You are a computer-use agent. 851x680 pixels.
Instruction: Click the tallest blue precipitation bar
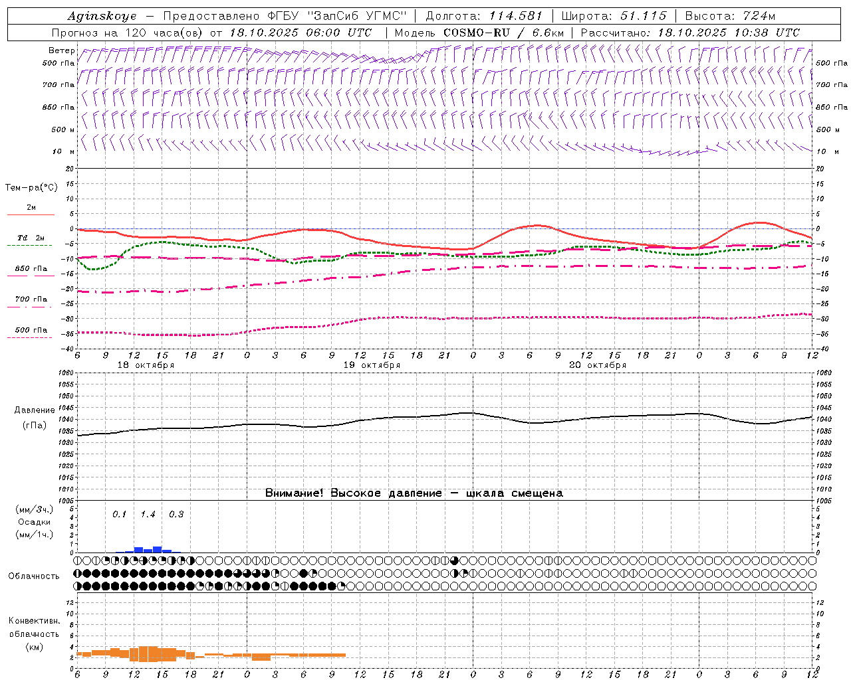158,549
